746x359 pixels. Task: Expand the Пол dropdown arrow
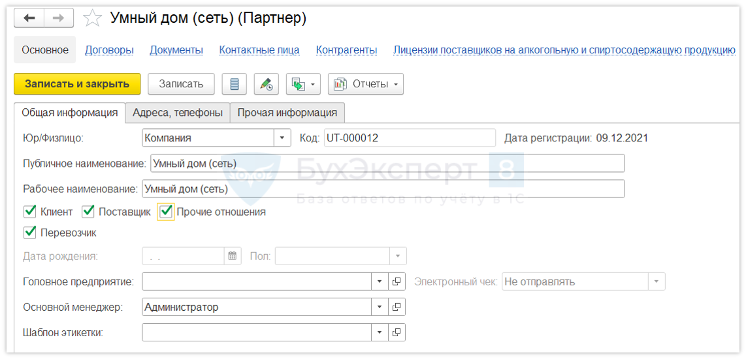398,256
